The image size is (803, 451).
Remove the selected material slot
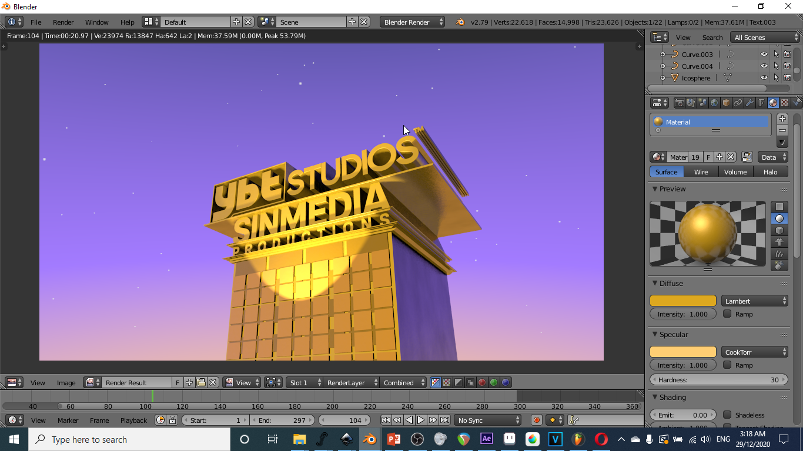(782, 130)
